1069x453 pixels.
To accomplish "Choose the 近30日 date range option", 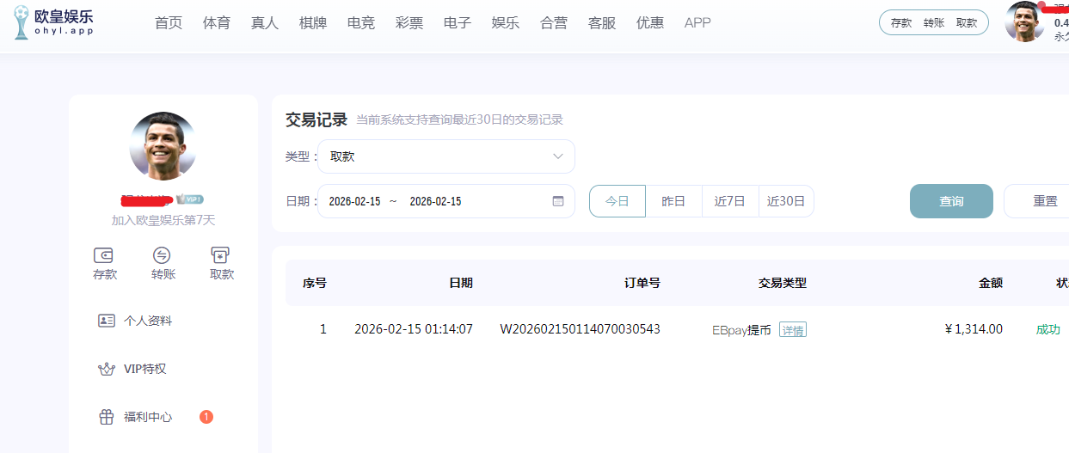I will (785, 201).
